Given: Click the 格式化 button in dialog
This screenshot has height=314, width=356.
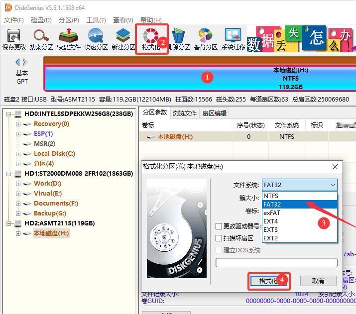Looking at the screenshot, I should point(268,281).
